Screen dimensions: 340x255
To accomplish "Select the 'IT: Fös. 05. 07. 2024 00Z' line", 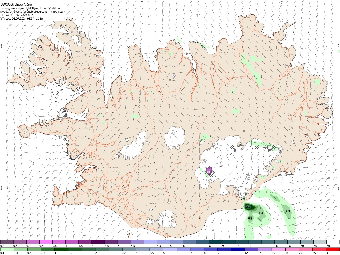I will tap(17, 15).
